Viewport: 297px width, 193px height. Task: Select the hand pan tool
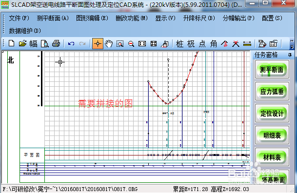pyautogui.click(x=109, y=44)
